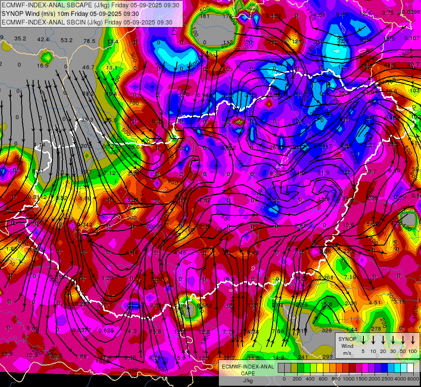Click the 44.5 station value on the map
Viewport: 421px width, 387px height.
[x=390, y=65]
